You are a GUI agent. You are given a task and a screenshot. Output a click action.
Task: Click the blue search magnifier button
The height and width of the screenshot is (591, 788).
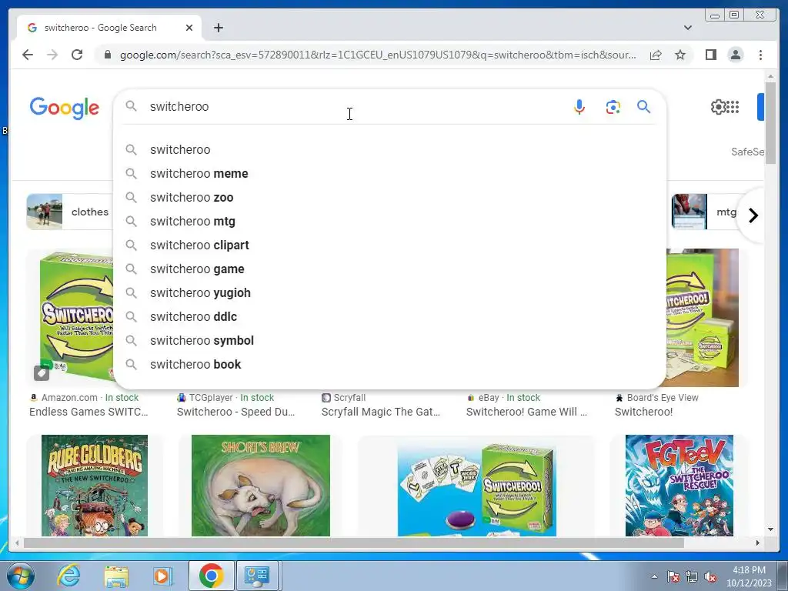pyautogui.click(x=644, y=106)
